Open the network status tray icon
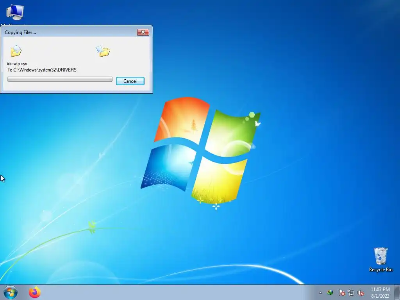The image size is (400, 300). [x=351, y=293]
